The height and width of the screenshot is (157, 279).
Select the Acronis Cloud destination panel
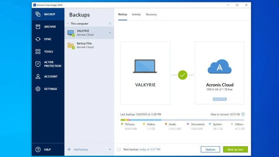(220, 73)
